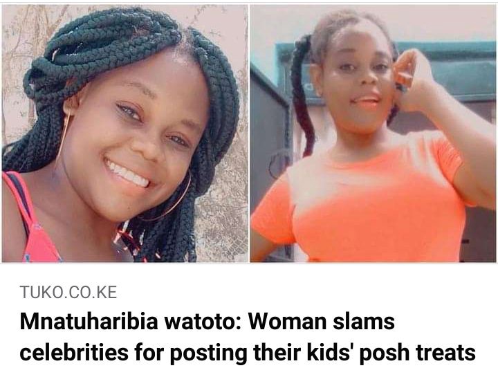Screen dimensions: 498x368
Task: Click blank area beside TUKO.CO.KE label
Action: [x=286, y=292]
